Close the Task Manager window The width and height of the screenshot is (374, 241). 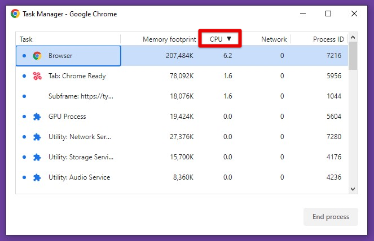(x=354, y=14)
